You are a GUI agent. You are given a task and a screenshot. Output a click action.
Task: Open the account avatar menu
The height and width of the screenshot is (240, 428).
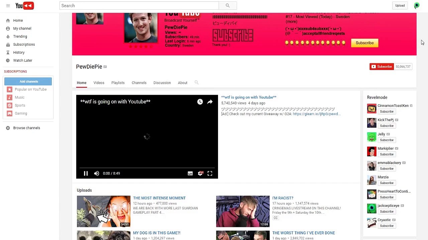417,5
